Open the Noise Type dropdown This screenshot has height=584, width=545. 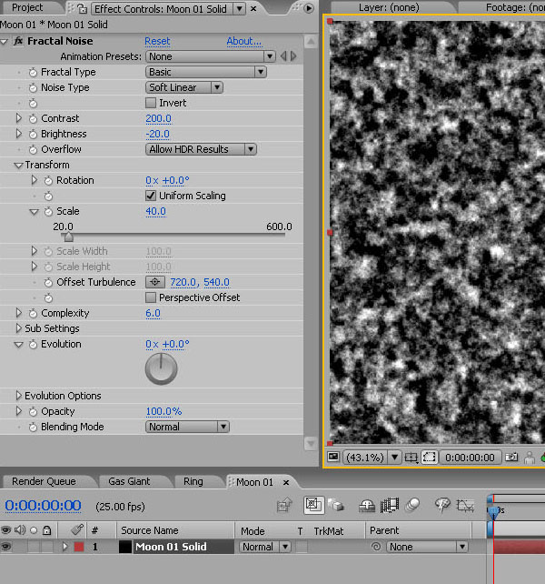point(184,87)
